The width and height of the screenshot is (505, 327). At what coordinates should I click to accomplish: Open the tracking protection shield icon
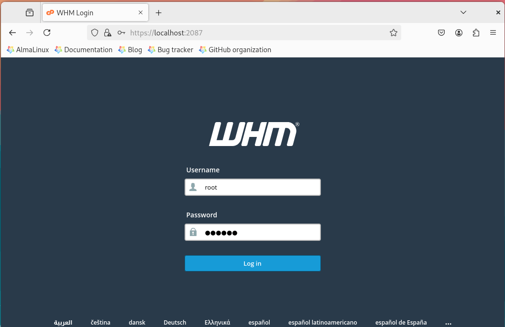(x=94, y=33)
